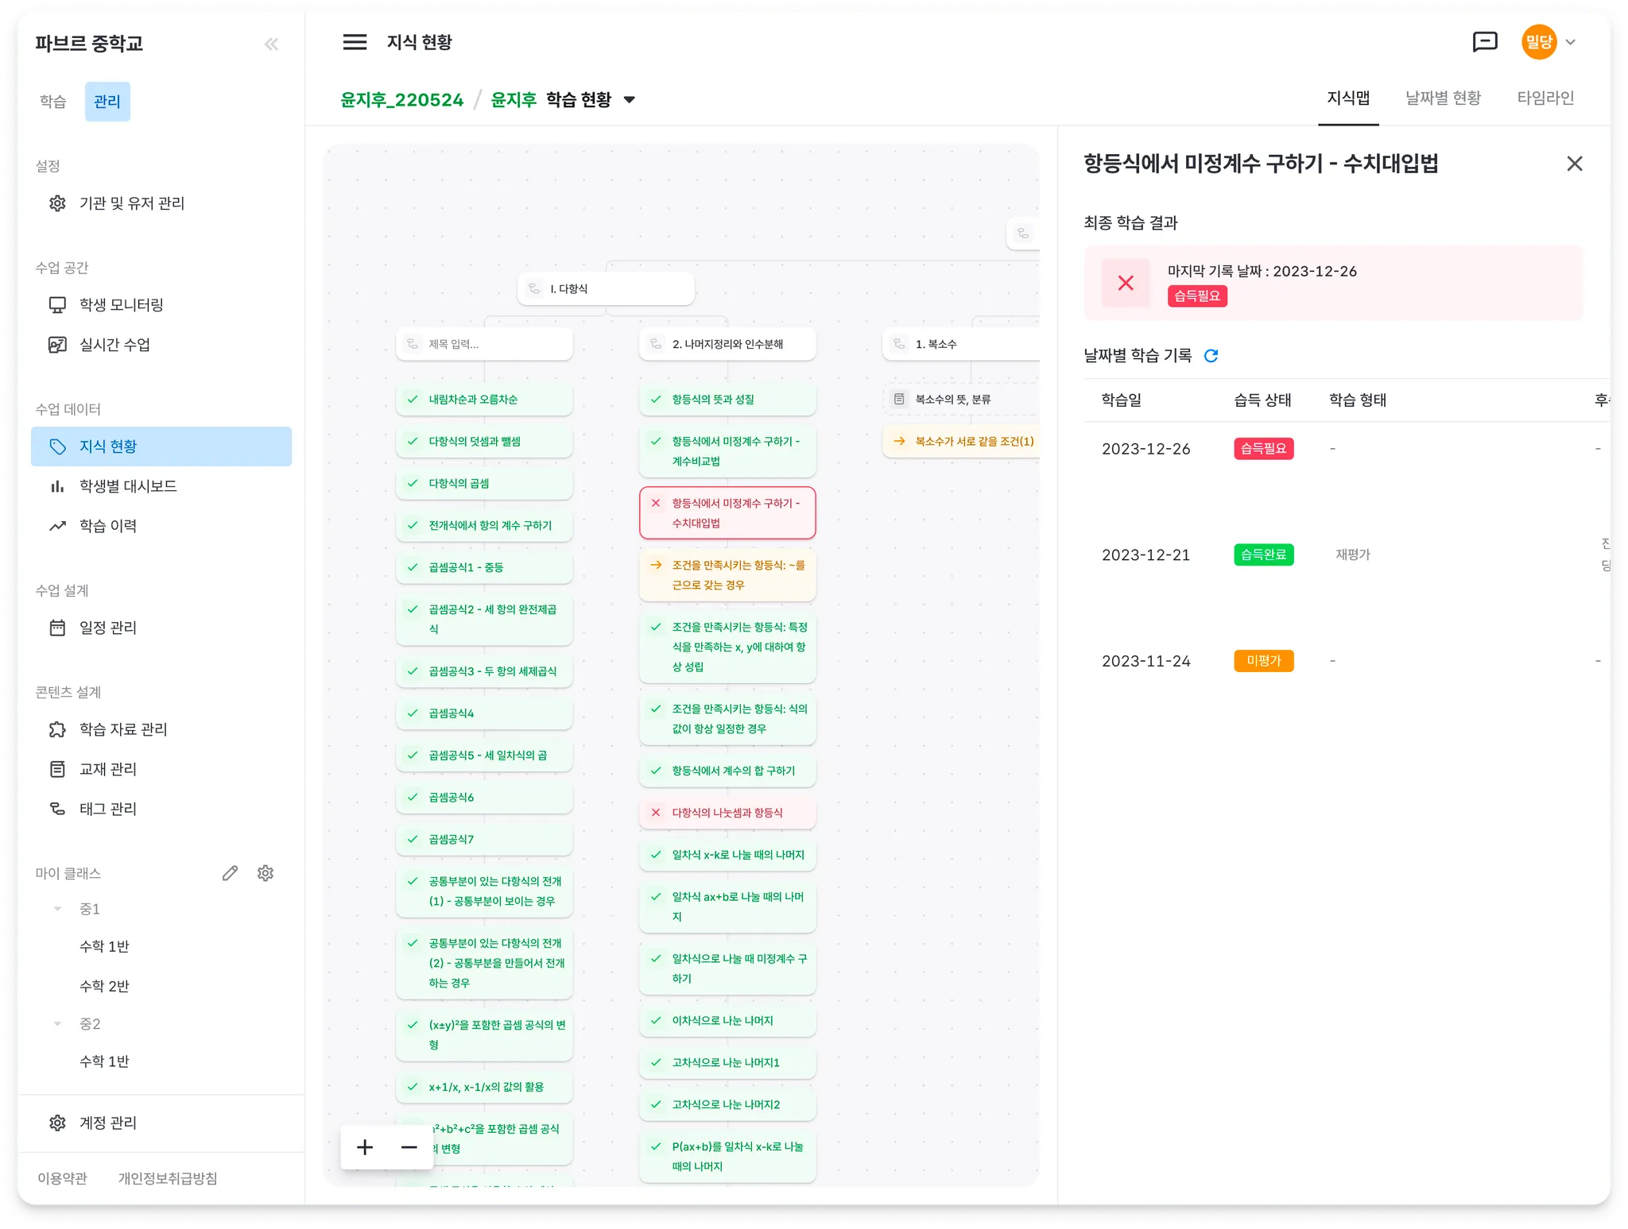This screenshot has height=1229, width=1628.
Task: Zoom in the knowledge map with plus
Action: click(365, 1146)
